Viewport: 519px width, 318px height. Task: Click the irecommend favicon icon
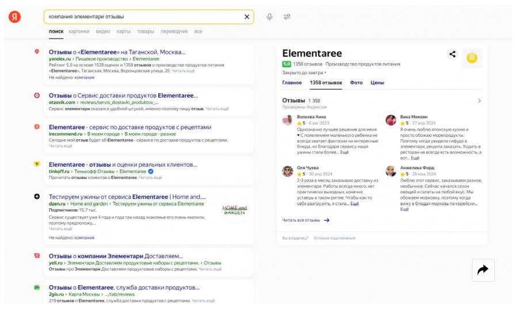(x=37, y=127)
